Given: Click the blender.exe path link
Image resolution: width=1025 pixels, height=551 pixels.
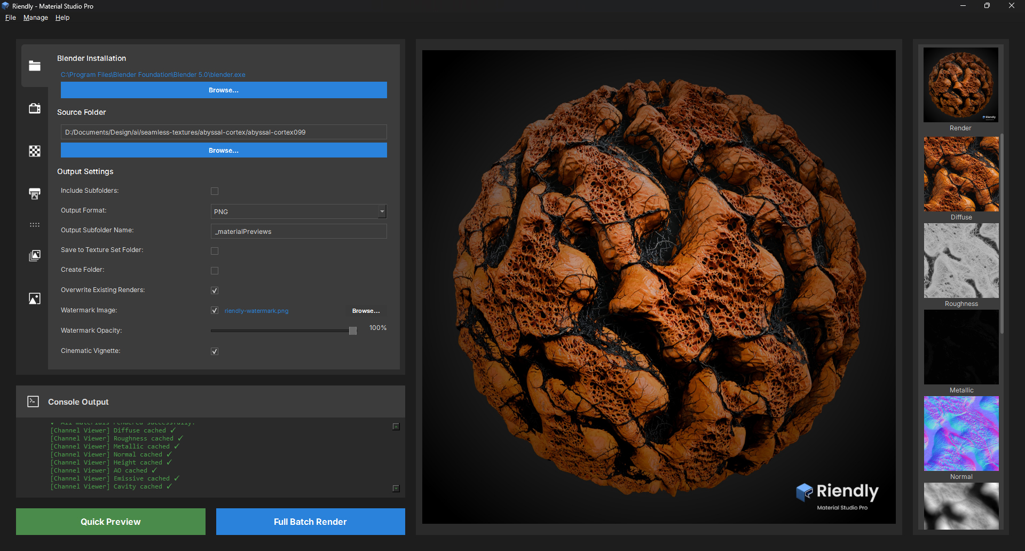Looking at the screenshot, I should [153, 75].
